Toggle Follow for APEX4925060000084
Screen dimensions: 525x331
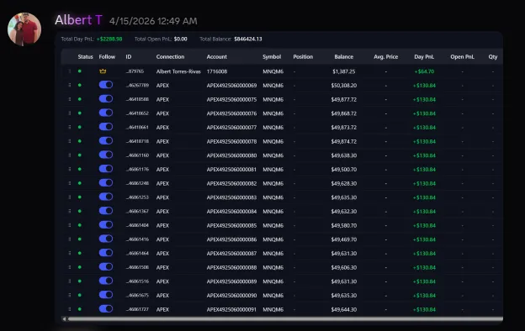(106, 211)
